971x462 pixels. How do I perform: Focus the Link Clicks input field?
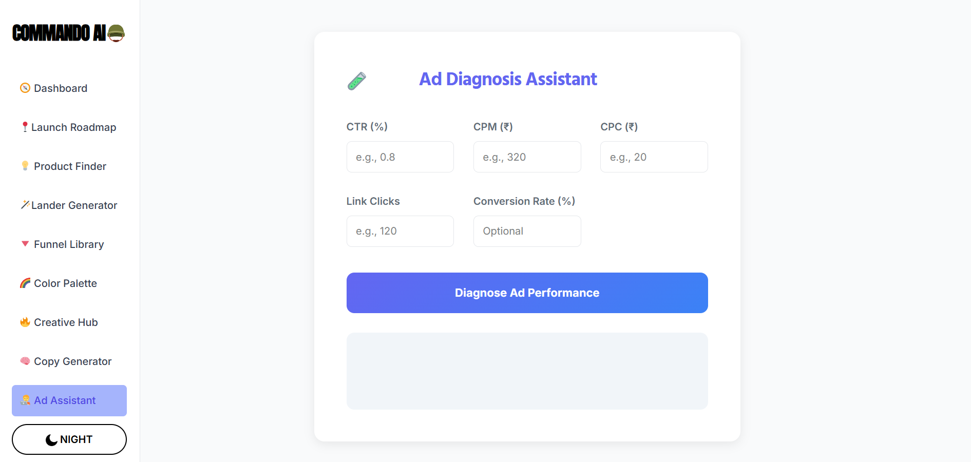(400, 231)
